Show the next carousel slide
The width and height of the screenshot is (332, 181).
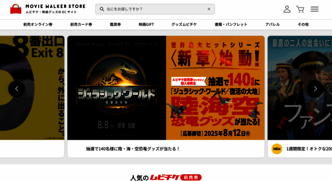315,89
